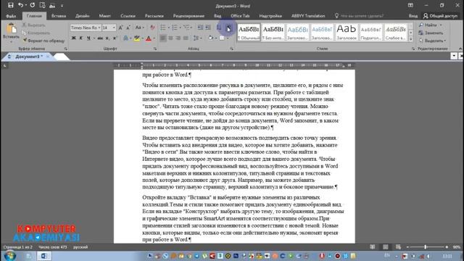This screenshot has width=464, height=261.
Task: Toggle subscript formatting
Action: tap(107, 38)
